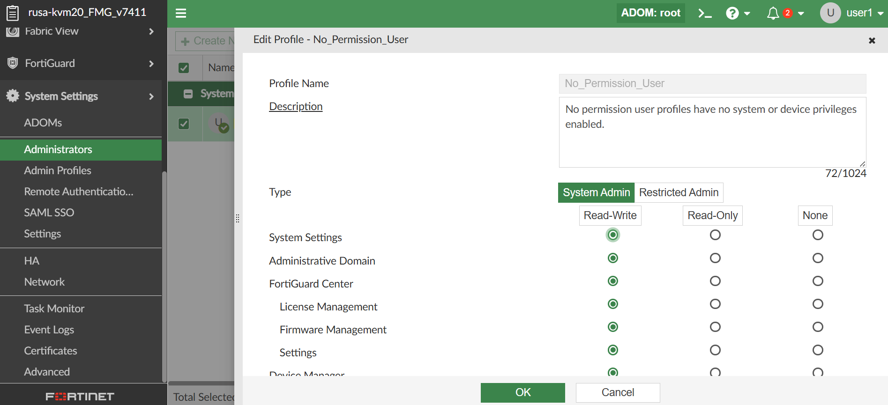Set Administrative Domain permission to None
The width and height of the screenshot is (888, 405).
pos(818,258)
